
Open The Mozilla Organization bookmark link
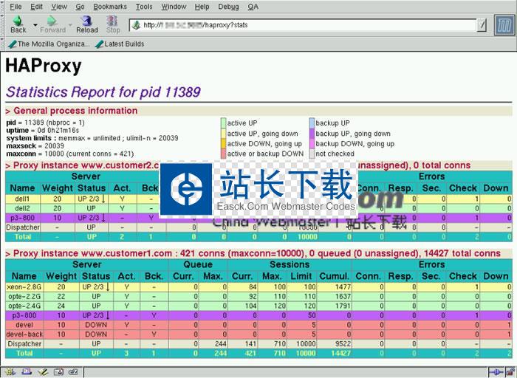point(49,44)
